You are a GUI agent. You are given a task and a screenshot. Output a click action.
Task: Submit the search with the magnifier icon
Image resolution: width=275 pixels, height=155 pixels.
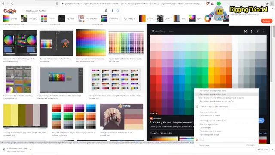[118, 11]
